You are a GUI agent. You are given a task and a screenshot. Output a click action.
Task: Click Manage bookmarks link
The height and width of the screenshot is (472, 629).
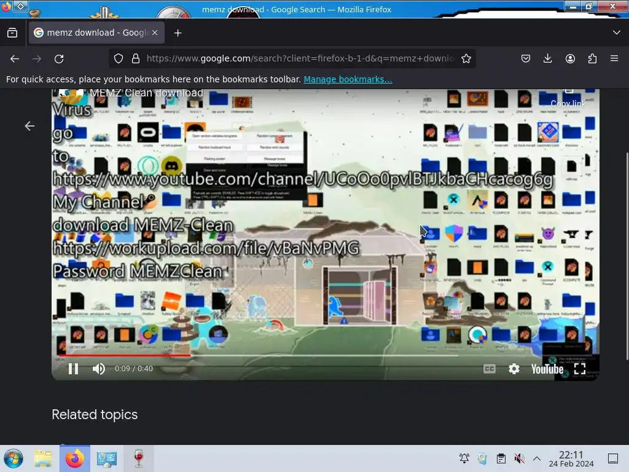pos(348,79)
